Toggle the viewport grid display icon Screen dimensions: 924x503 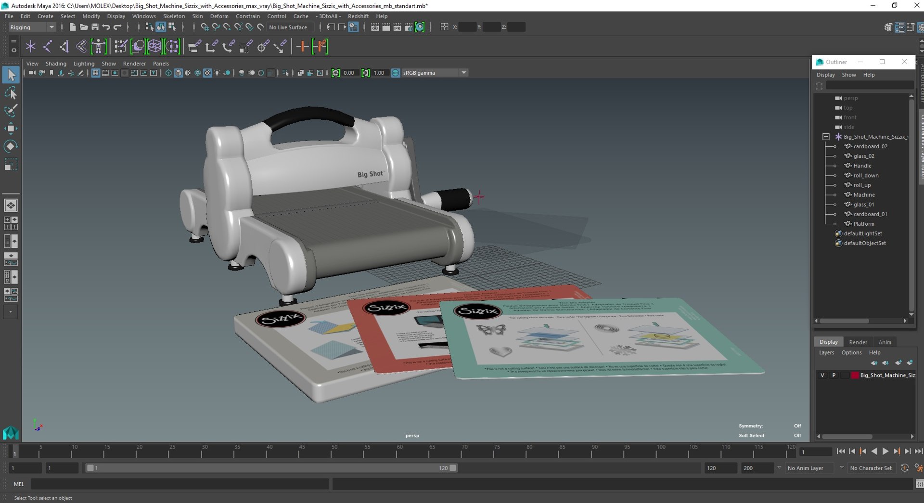tap(95, 73)
